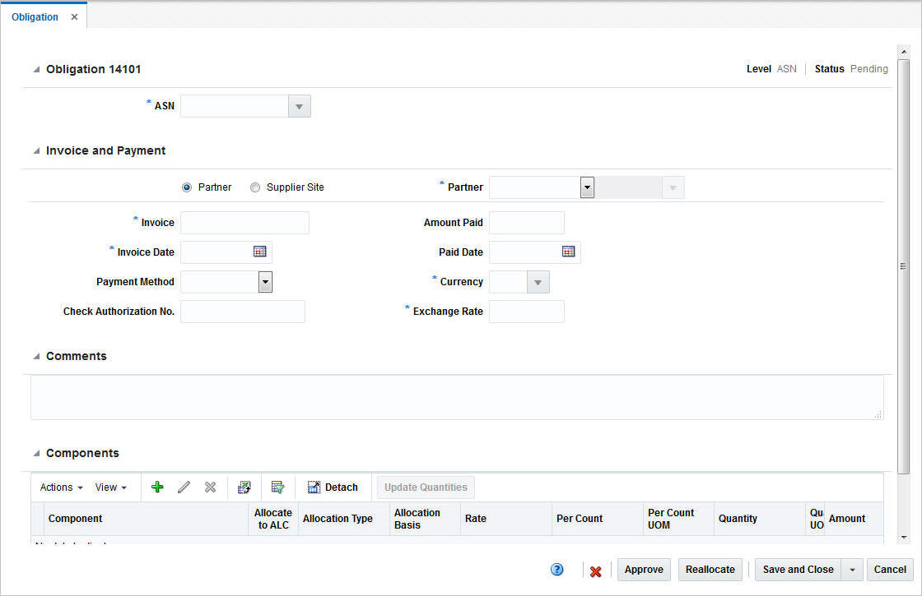Click the Update Quantities button
Viewport: 922px width, 596px height.
pyautogui.click(x=426, y=487)
